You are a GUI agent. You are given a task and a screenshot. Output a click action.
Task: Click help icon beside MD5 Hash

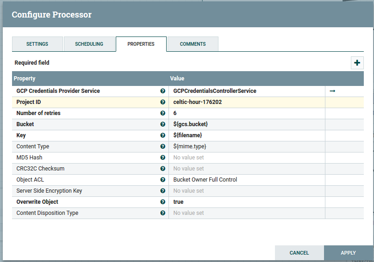point(162,158)
